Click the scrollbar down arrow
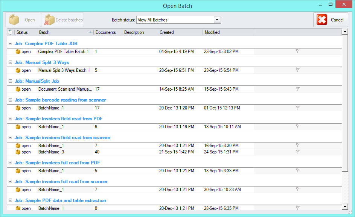Screen dimensions: 355x217 344,206
